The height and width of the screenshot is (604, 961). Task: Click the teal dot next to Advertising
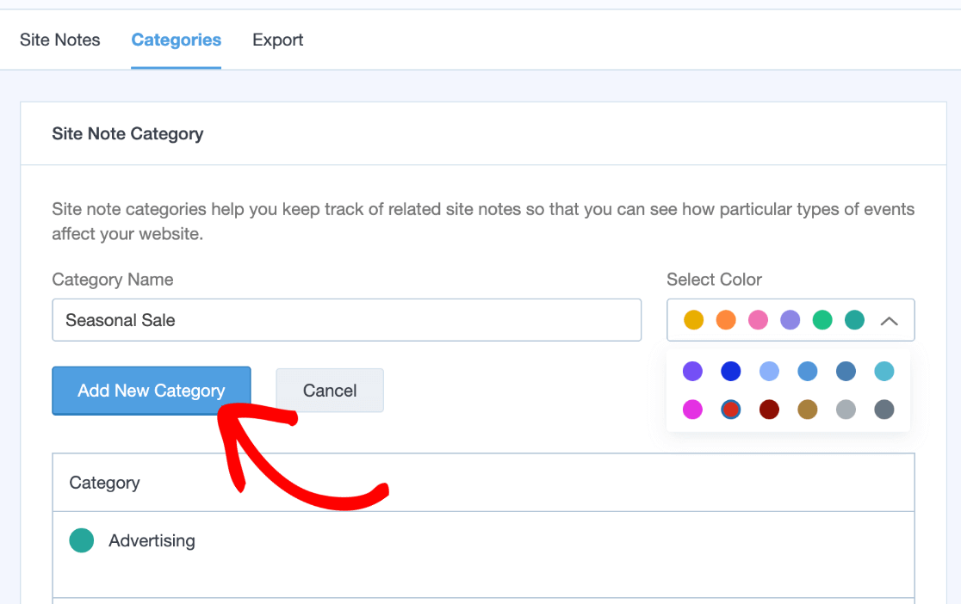pyautogui.click(x=82, y=540)
